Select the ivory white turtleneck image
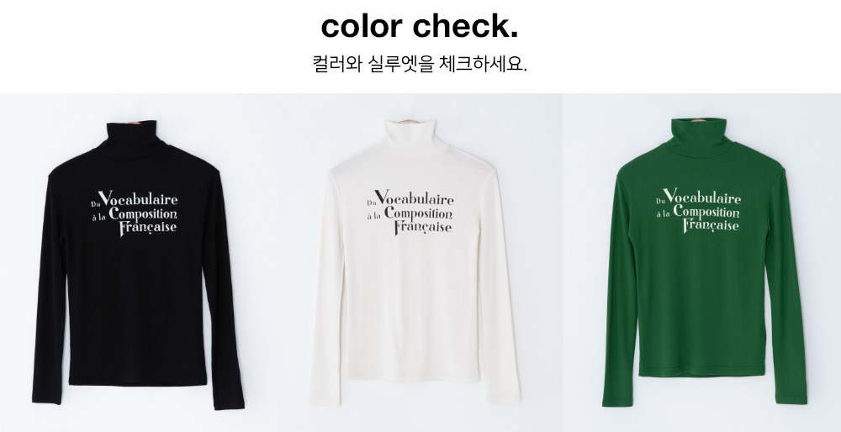The height and width of the screenshot is (432, 841). 415,262
